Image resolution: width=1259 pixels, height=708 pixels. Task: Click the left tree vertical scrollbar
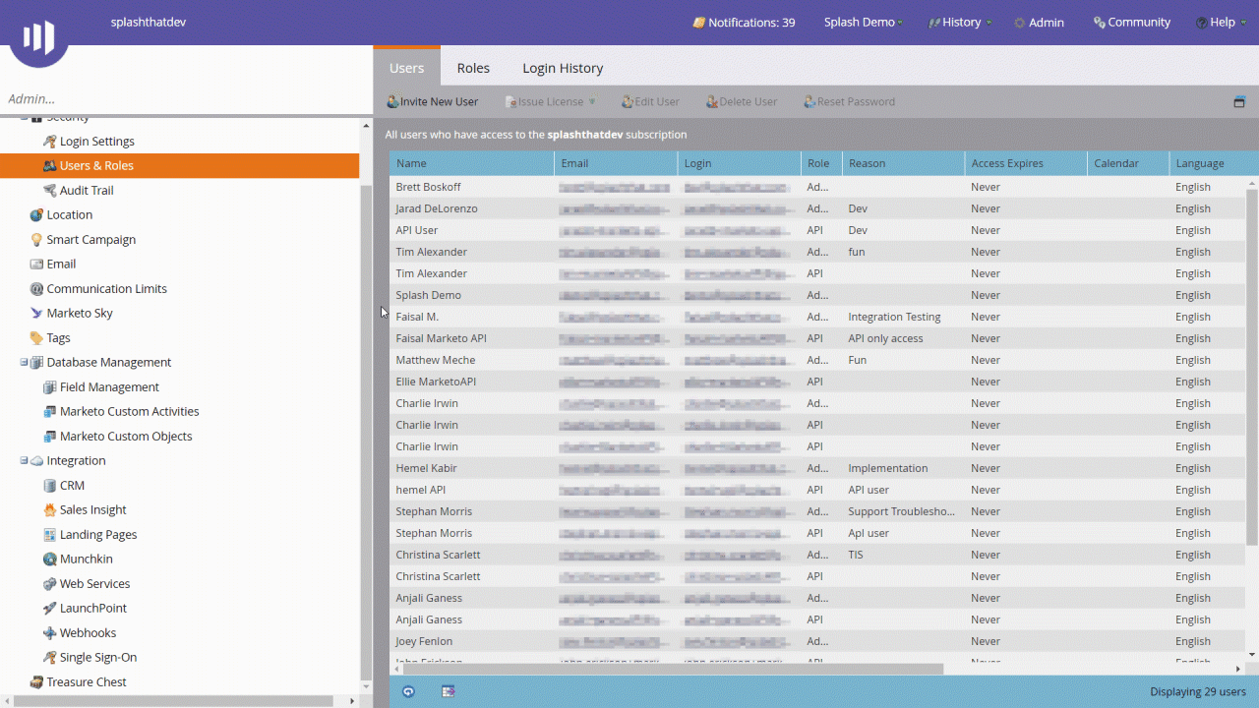pos(366,431)
